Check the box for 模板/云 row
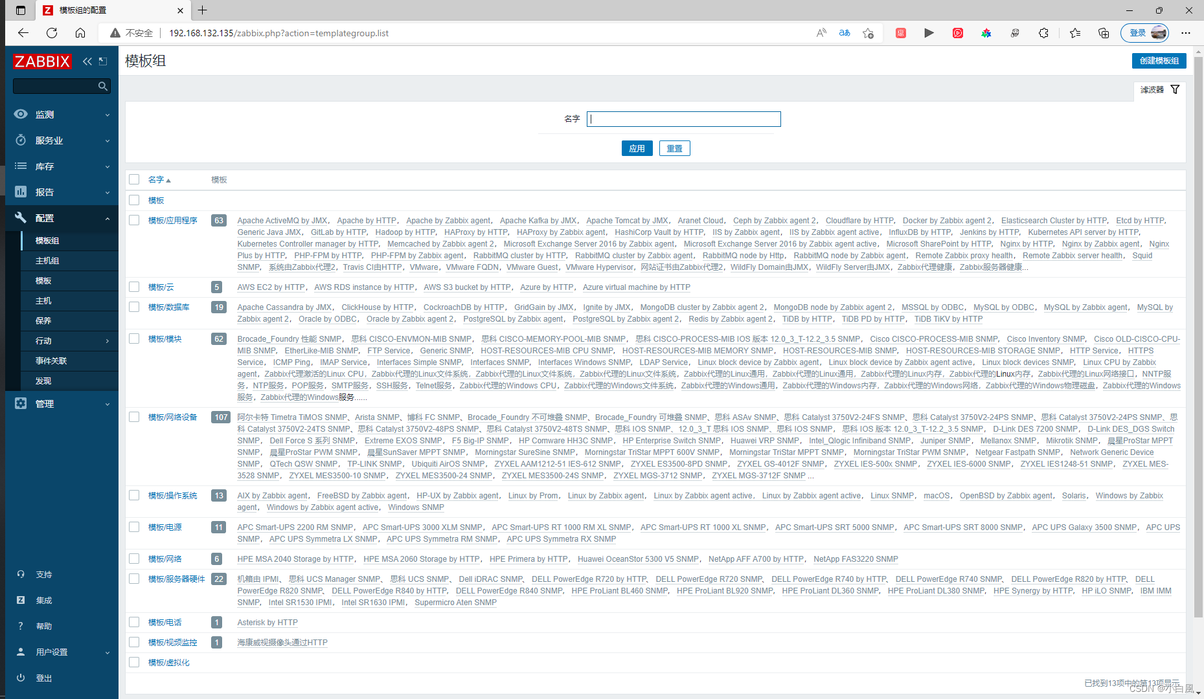 coord(134,287)
